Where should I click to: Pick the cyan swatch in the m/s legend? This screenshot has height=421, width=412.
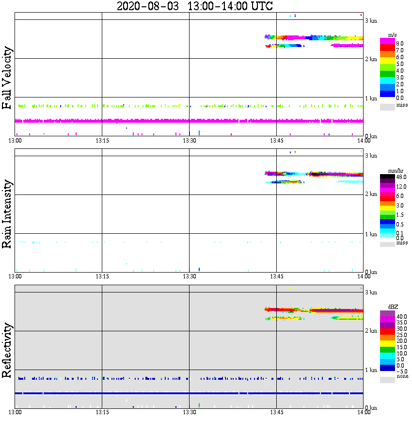point(387,81)
